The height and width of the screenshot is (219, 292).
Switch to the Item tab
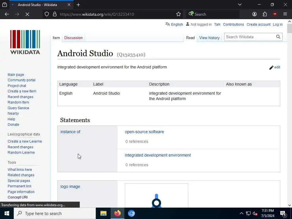pyautogui.click(x=56, y=38)
